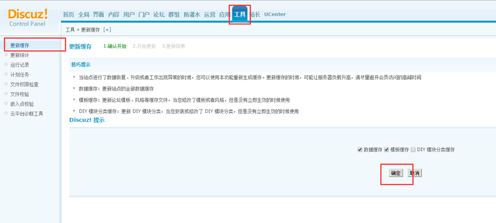Viewport: 496px width, 223px height.
Task: Open the 界面 navigation tab
Action: click(x=99, y=14)
